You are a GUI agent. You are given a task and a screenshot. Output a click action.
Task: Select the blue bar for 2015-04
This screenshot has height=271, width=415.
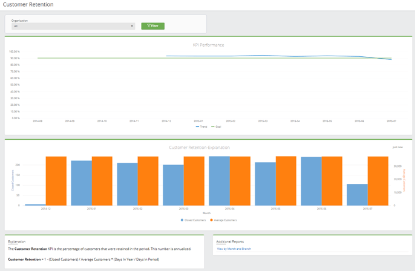pos(219,181)
